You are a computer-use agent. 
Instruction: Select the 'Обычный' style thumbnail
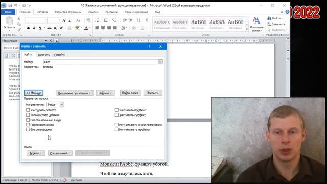(162, 24)
